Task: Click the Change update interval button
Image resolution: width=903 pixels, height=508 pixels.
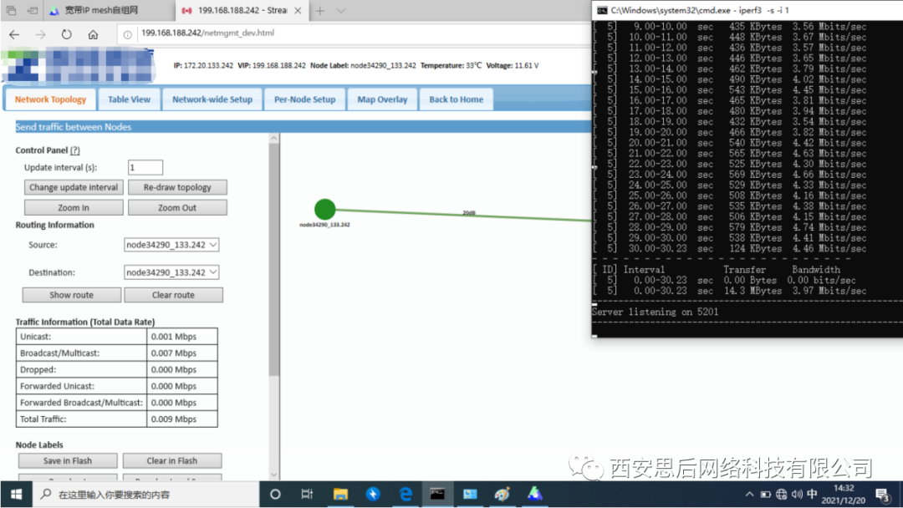Action: point(74,187)
